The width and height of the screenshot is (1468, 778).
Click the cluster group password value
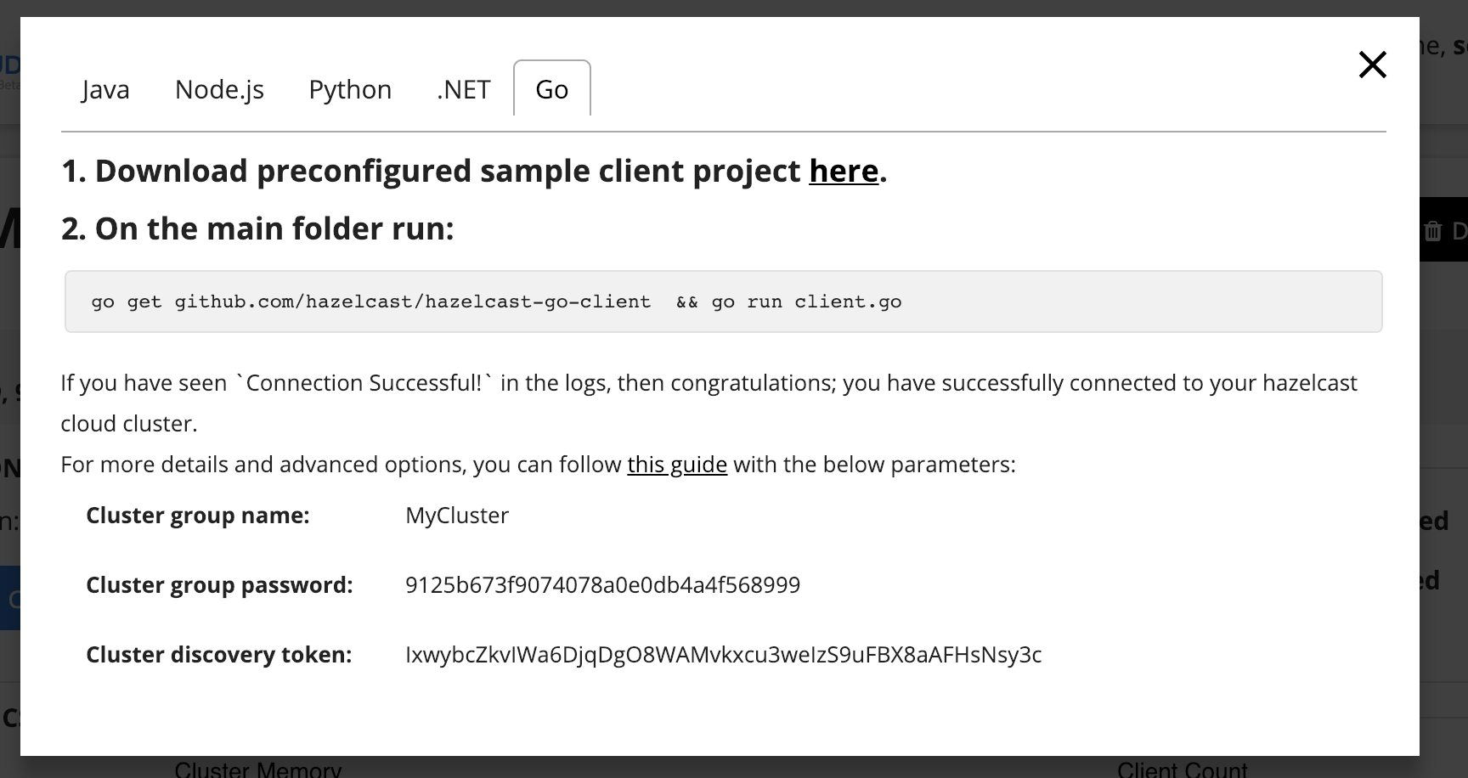[603, 585]
